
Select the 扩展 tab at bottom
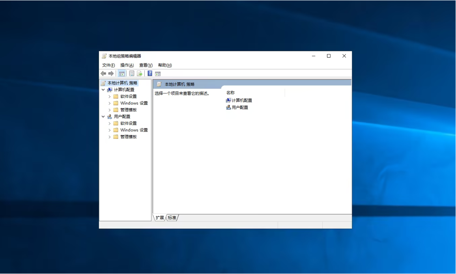point(159,218)
